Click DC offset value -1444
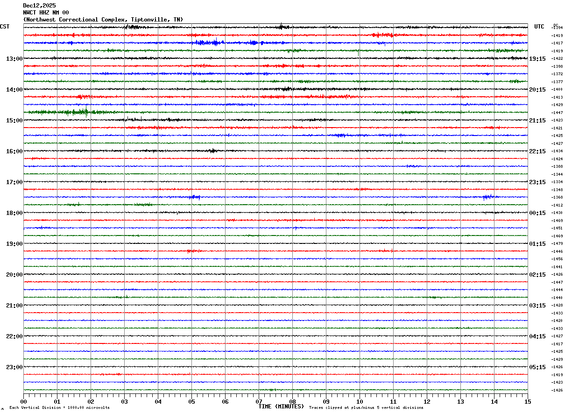Viewport: 565px width, 414px height. coord(557,290)
